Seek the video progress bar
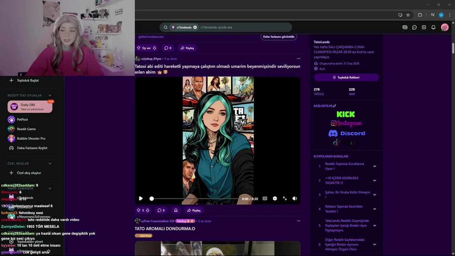 (x=195, y=199)
